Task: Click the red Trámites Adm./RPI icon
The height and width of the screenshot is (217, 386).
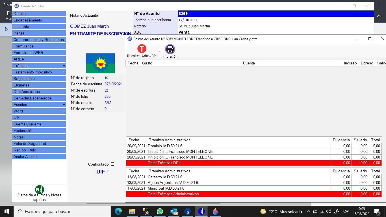Action: [142, 49]
